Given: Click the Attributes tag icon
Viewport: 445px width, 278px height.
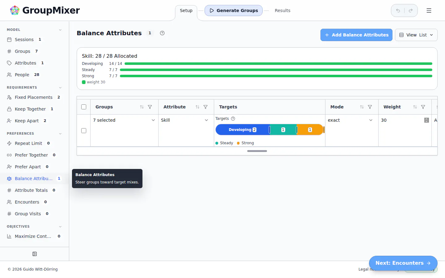Looking at the screenshot, I should coord(9,63).
